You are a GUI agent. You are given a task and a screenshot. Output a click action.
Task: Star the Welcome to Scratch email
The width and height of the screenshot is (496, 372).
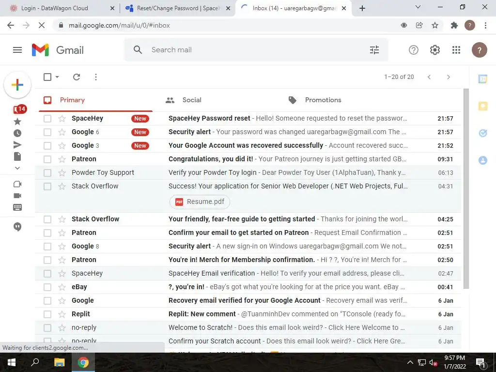pos(62,328)
